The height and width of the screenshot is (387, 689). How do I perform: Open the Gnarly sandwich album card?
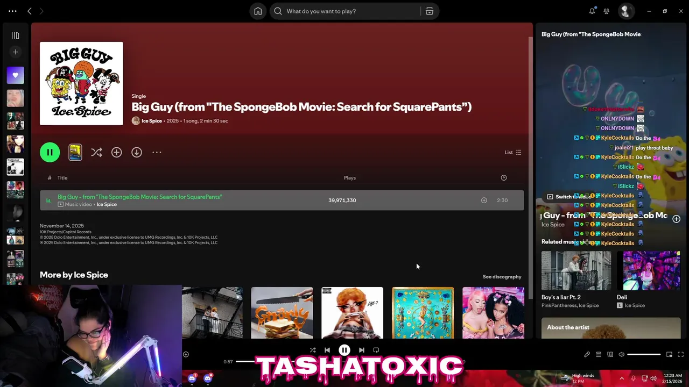tap(282, 313)
